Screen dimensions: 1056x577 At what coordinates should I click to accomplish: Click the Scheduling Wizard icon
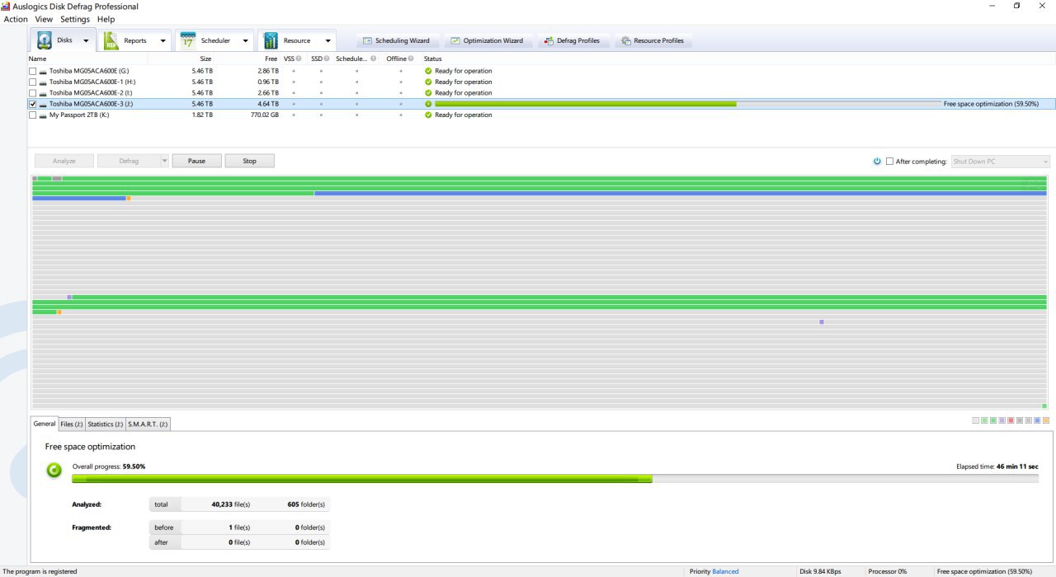368,40
